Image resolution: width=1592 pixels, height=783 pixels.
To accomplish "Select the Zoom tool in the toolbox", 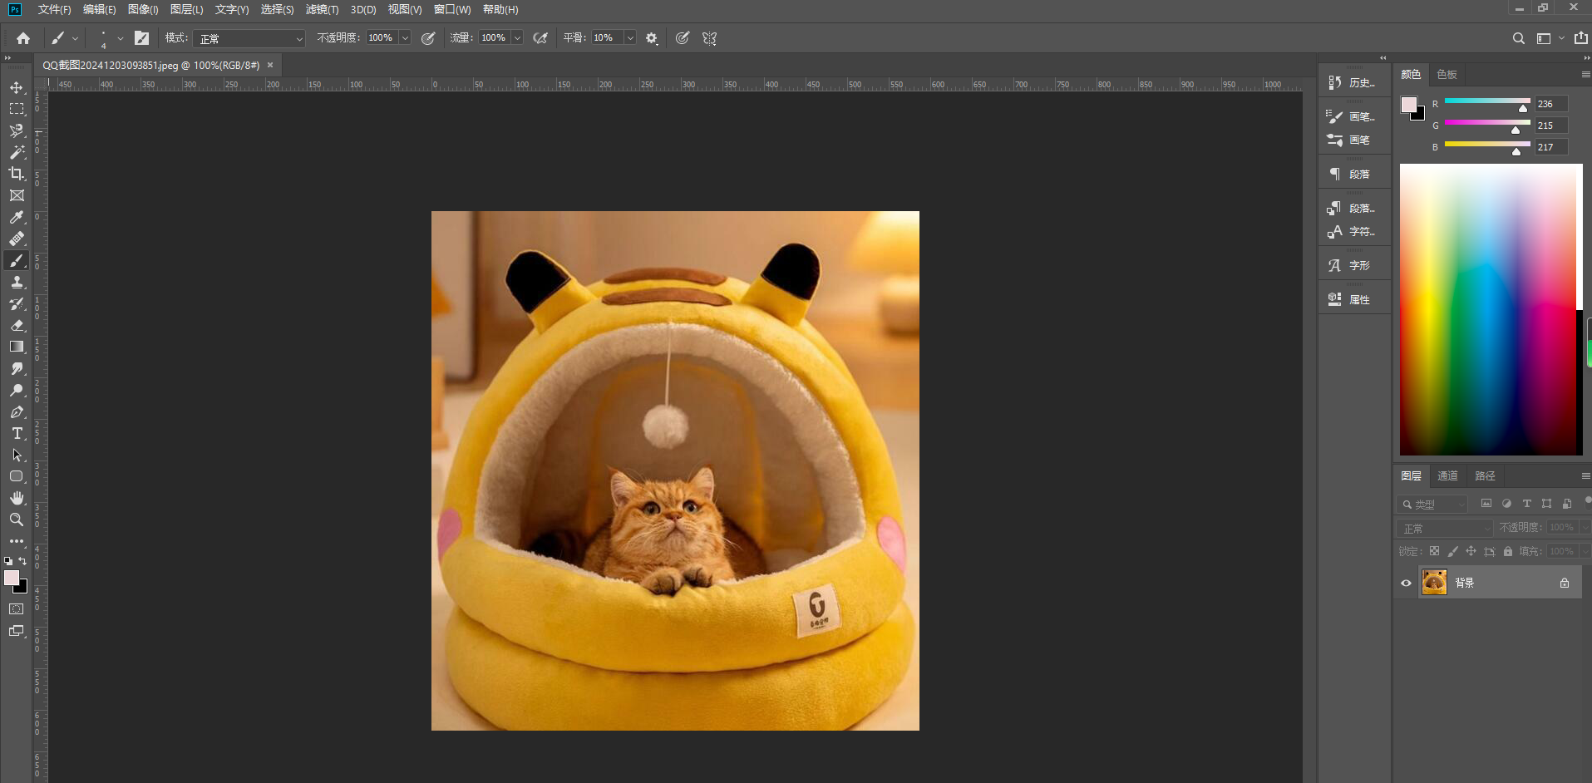I will (17, 520).
